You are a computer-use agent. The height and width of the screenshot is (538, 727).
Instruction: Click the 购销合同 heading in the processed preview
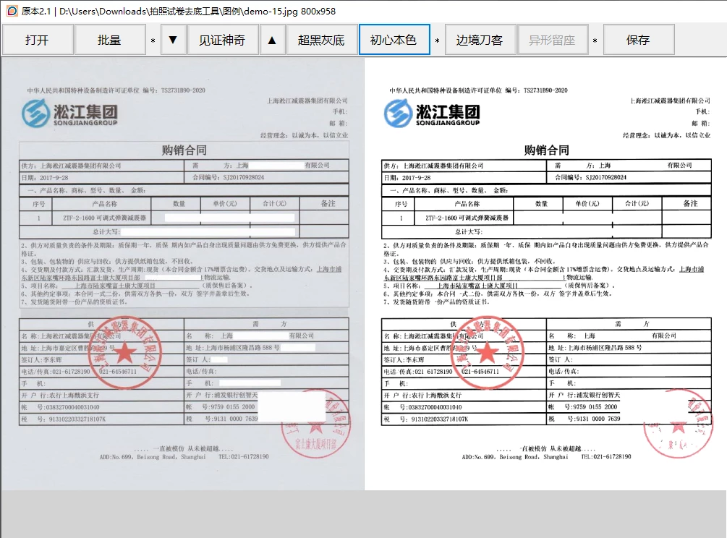tap(546, 150)
